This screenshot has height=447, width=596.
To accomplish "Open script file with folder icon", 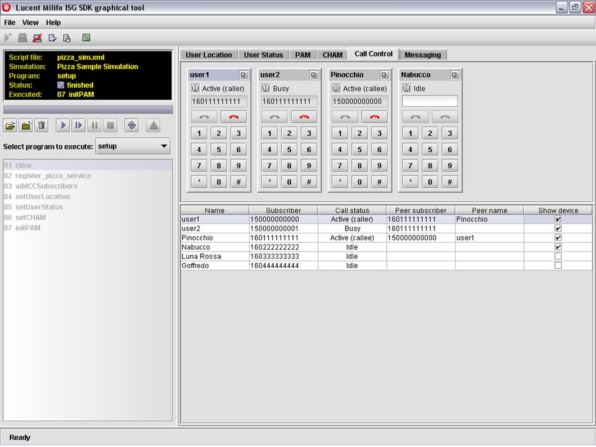I will pos(11,125).
